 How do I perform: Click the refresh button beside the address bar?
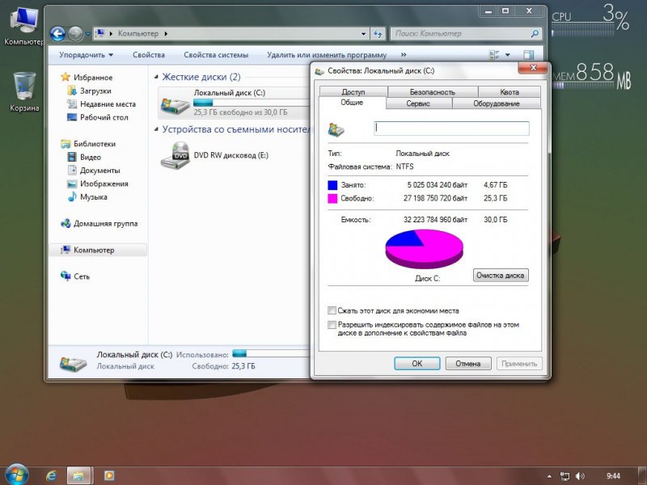pyautogui.click(x=378, y=34)
